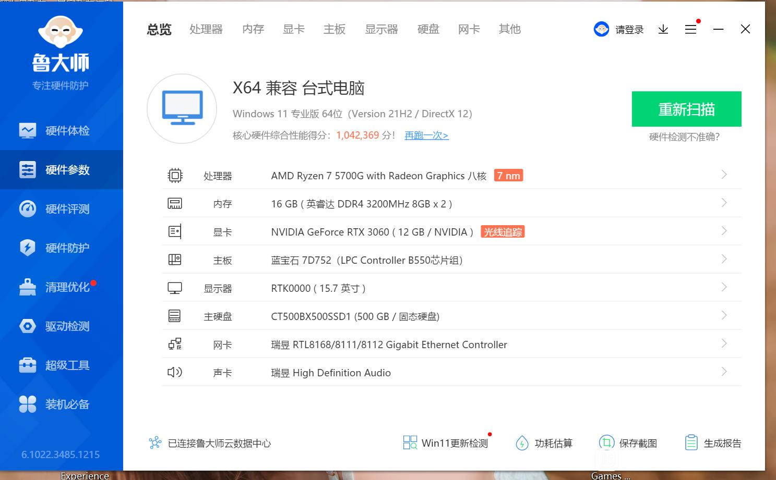Expand the 网卡 row chevron
This screenshot has width=776, height=480.
tap(724, 343)
